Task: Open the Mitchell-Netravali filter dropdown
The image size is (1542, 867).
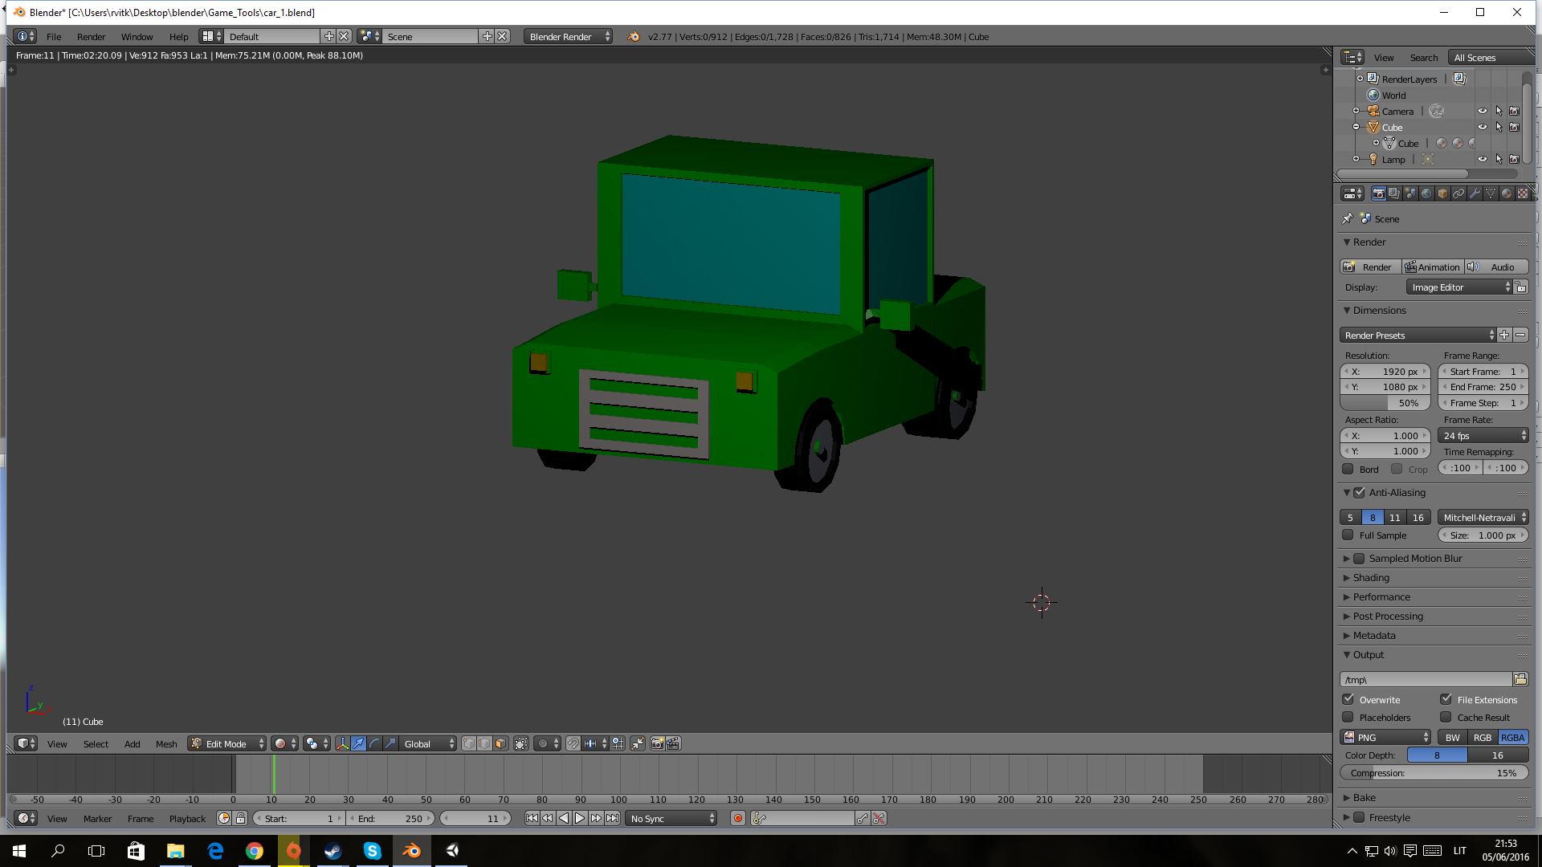Action: click(x=1483, y=517)
